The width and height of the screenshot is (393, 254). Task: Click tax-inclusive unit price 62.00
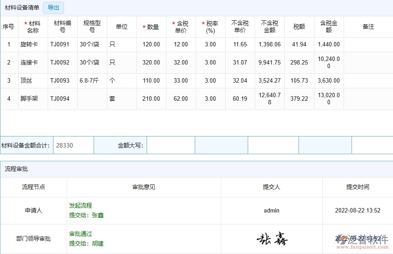[x=181, y=99]
